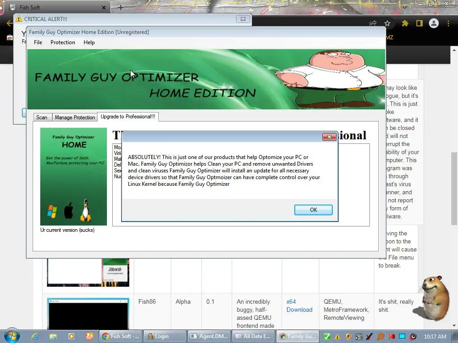Click the 'Ur current version (sucks)' caption

(x=68, y=230)
